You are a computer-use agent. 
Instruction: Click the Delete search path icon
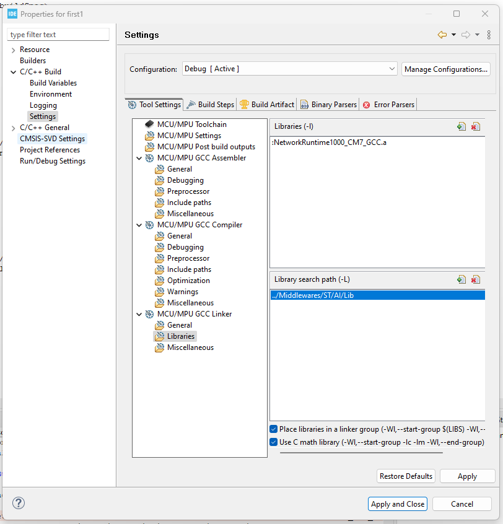[x=476, y=279]
